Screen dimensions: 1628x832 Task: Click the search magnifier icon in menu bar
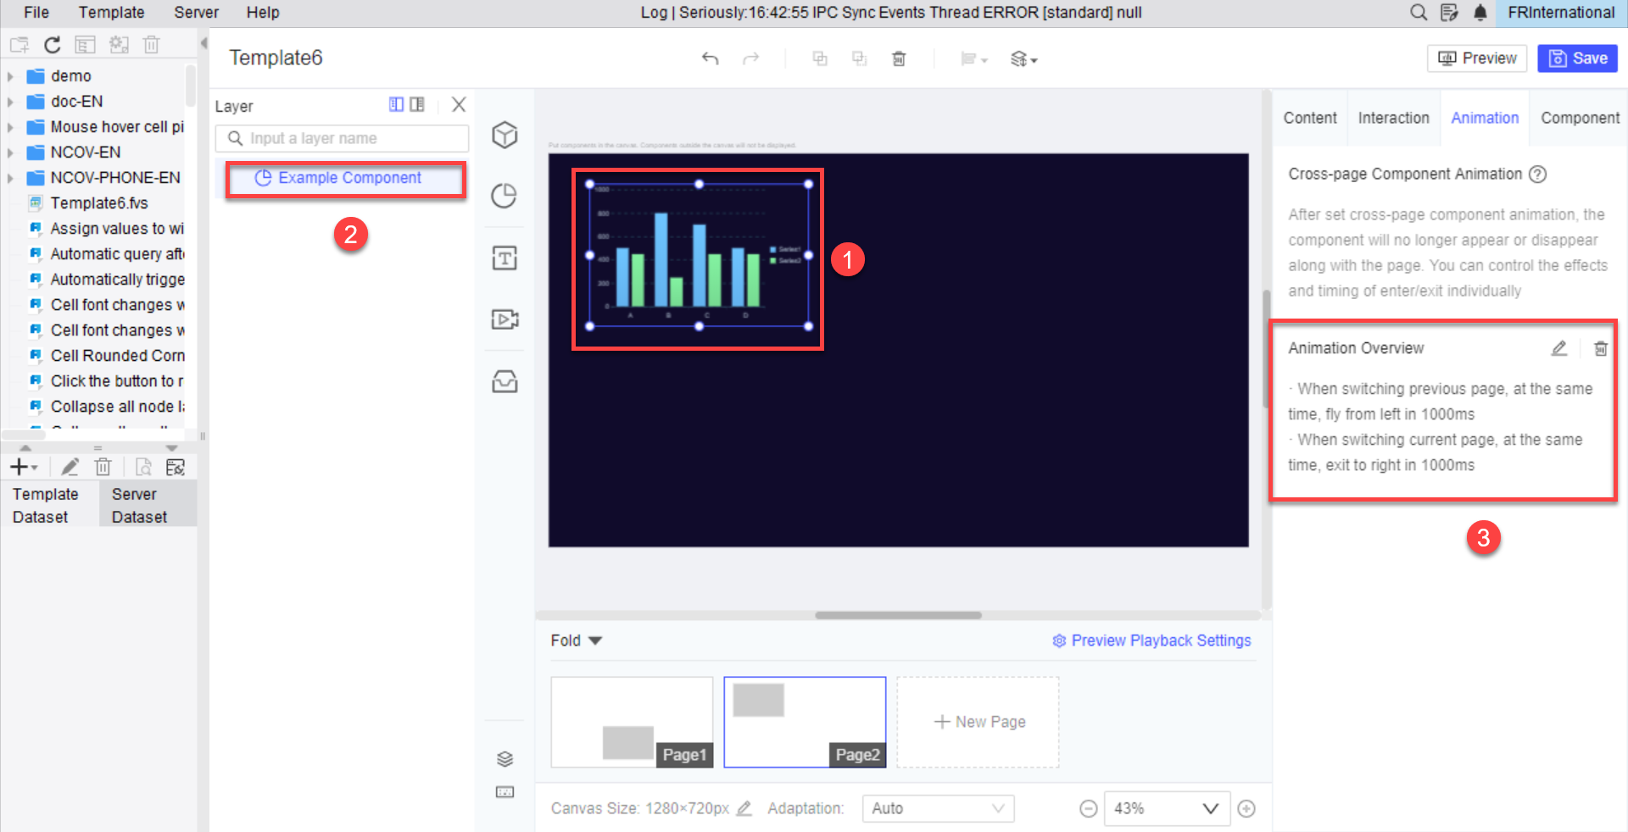(x=1418, y=13)
